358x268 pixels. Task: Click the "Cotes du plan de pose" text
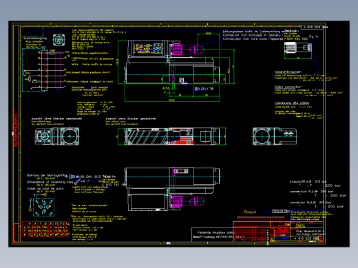point(45,188)
